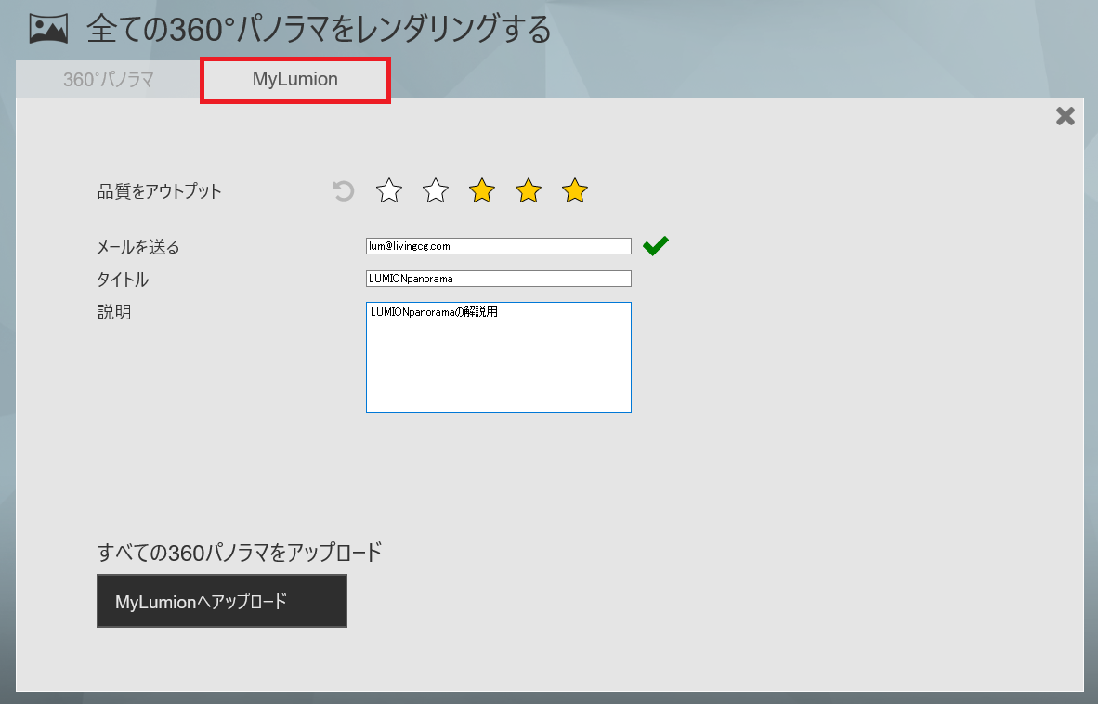
Task: Set output quality to four stars
Action: point(528,190)
